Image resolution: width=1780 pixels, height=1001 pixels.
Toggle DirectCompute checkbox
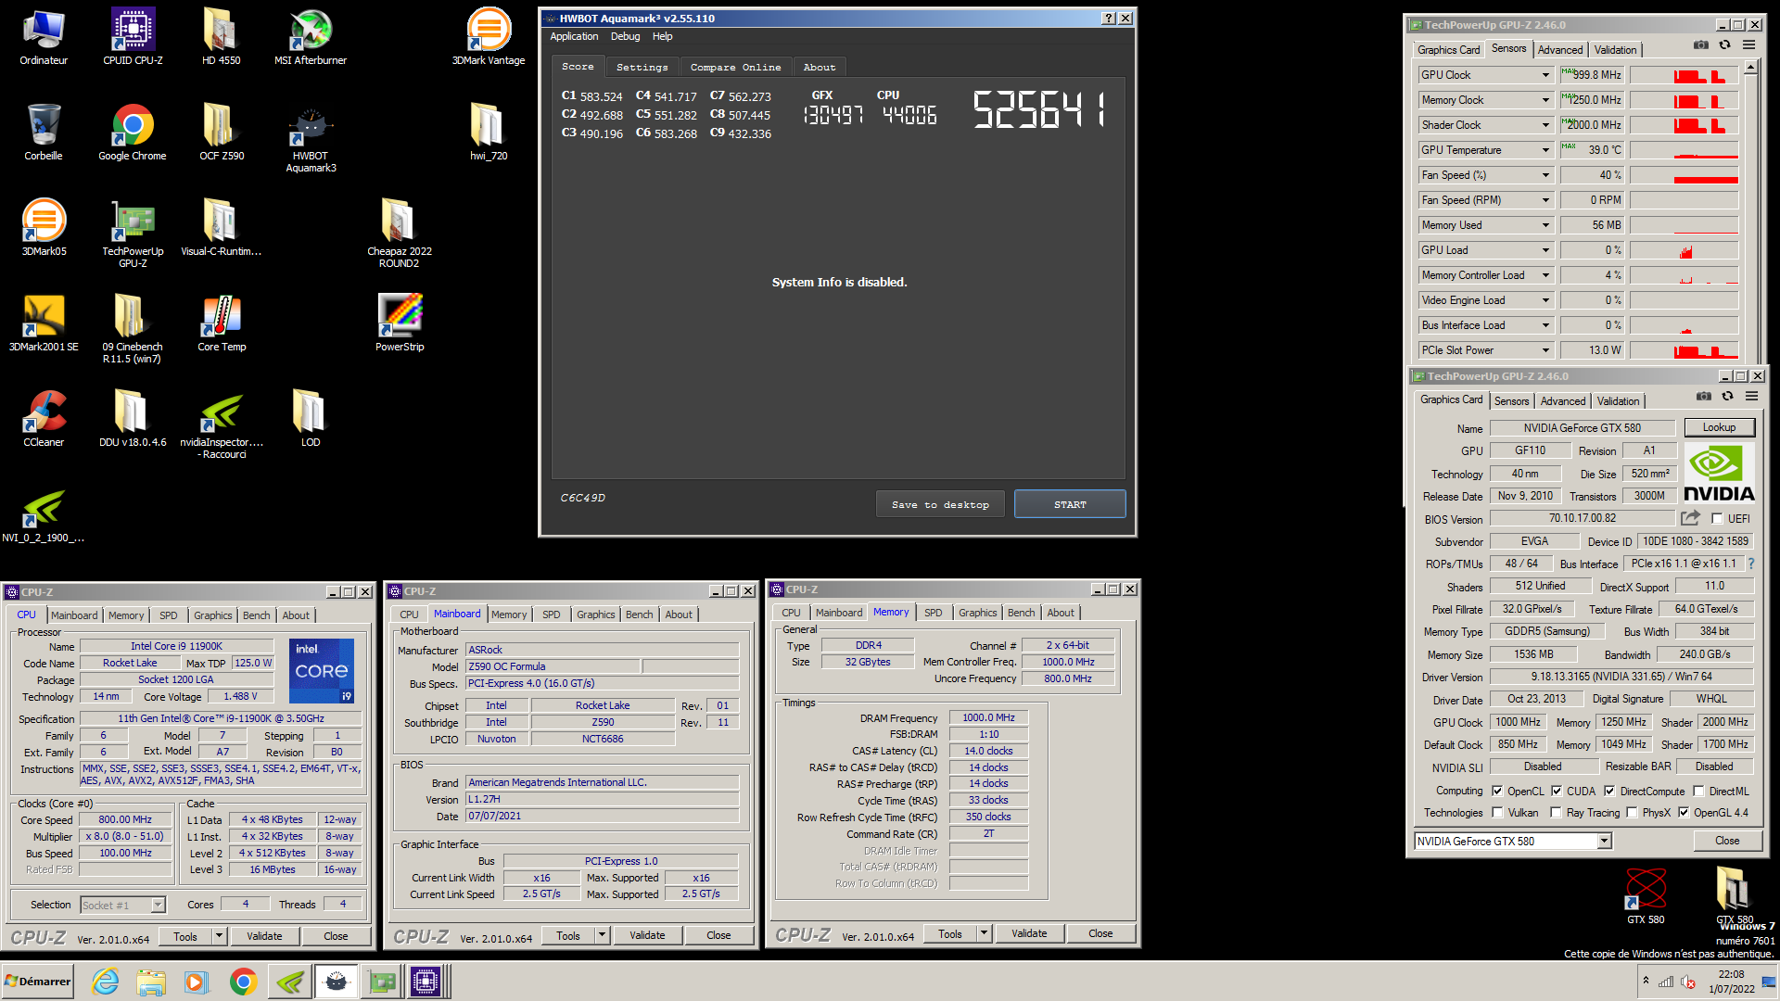1609,792
